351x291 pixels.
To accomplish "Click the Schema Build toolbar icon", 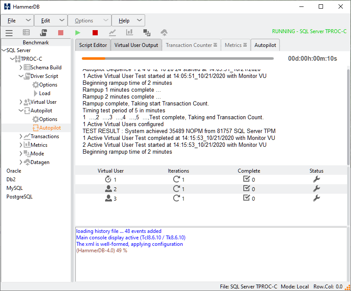I will [x=26, y=33].
